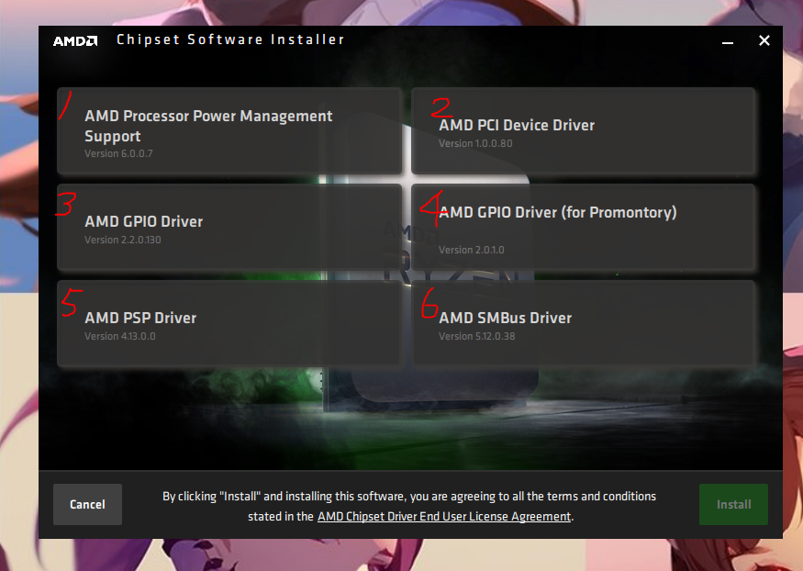Click the Install button
The width and height of the screenshot is (803, 571).
click(x=733, y=504)
